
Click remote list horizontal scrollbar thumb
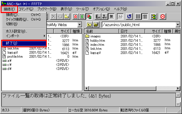(122, 88)
